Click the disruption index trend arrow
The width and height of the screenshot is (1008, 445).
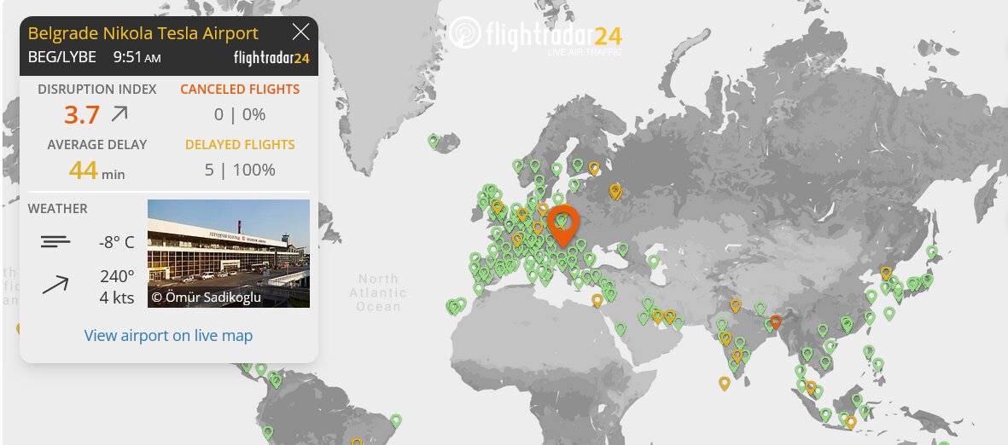(x=119, y=113)
